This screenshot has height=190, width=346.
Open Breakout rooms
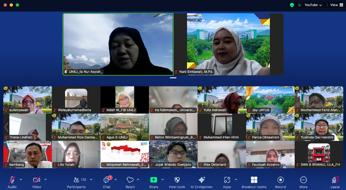[254, 180]
